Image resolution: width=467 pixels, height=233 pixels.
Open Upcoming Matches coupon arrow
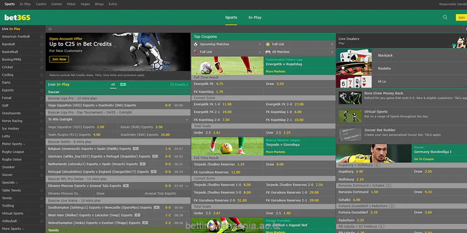coord(260,44)
